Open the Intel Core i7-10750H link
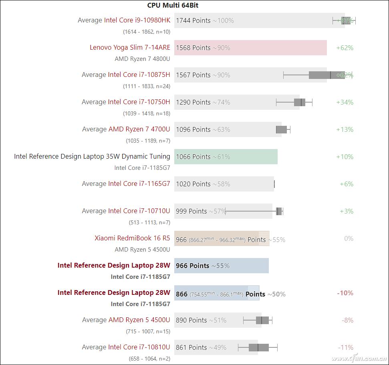The width and height of the screenshot is (389, 365). 139,102
